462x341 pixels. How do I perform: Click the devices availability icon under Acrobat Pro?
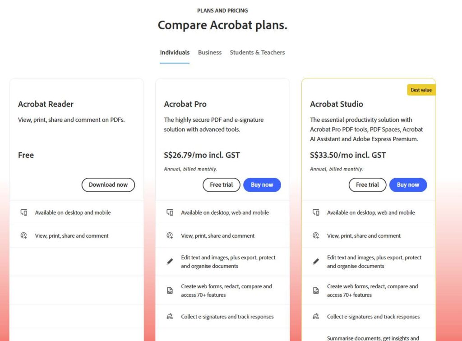(x=170, y=212)
